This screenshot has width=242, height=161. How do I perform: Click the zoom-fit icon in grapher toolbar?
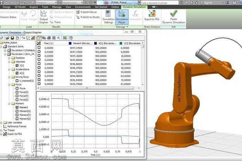coord(54,38)
